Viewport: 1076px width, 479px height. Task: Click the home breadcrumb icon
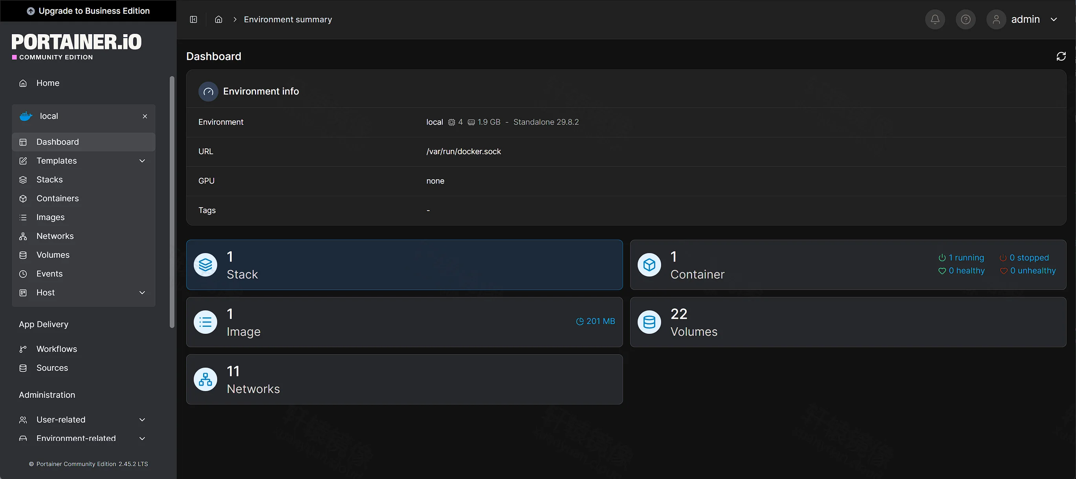[x=218, y=19]
